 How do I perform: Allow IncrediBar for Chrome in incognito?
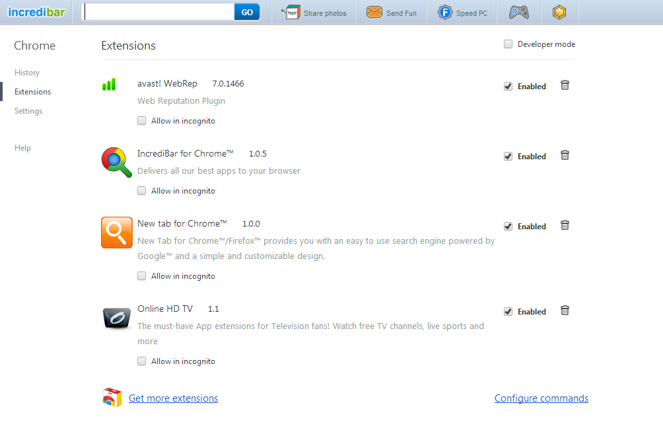pos(142,191)
